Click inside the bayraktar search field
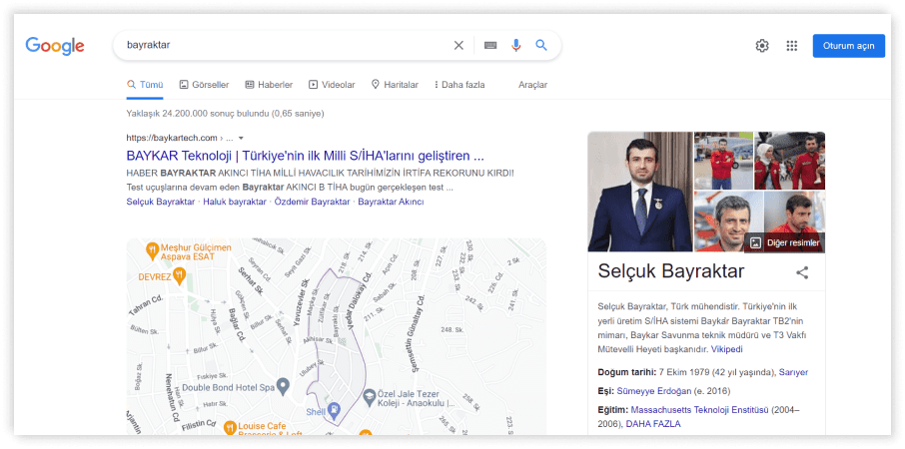This screenshot has height=449, width=905. point(280,45)
